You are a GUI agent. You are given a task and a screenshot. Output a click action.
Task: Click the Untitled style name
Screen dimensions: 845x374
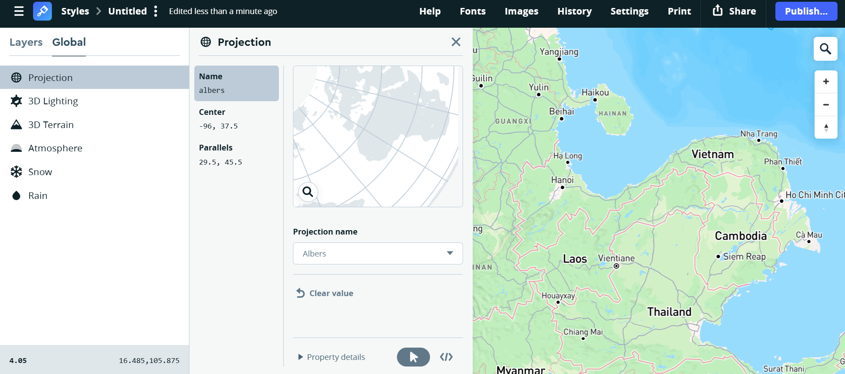point(127,11)
